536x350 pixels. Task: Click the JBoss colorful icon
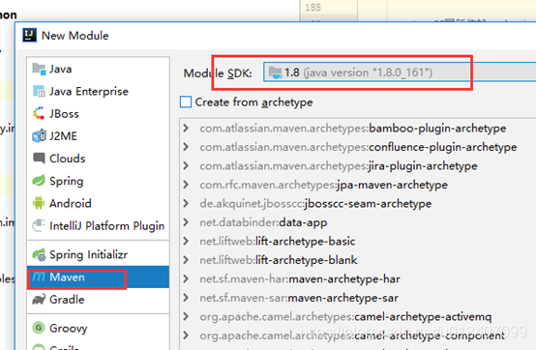39,114
